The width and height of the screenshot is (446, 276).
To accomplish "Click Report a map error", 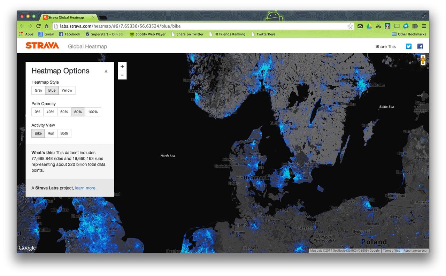I will pos(416,251).
